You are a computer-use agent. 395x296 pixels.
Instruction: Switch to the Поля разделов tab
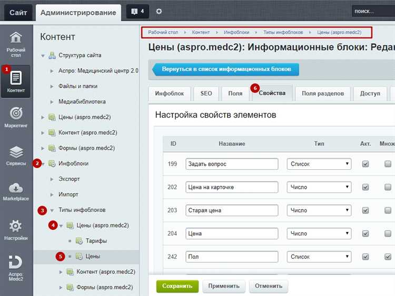pos(323,94)
